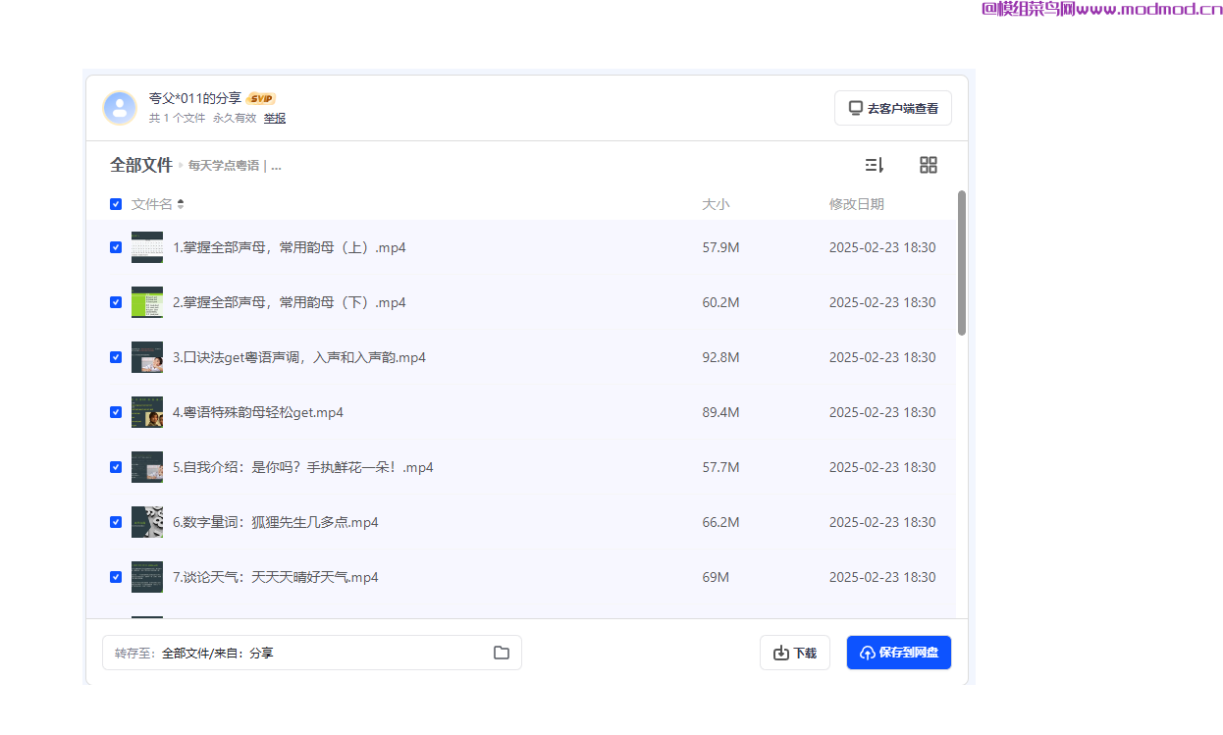Click 去客户端查看 button

tap(893, 108)
